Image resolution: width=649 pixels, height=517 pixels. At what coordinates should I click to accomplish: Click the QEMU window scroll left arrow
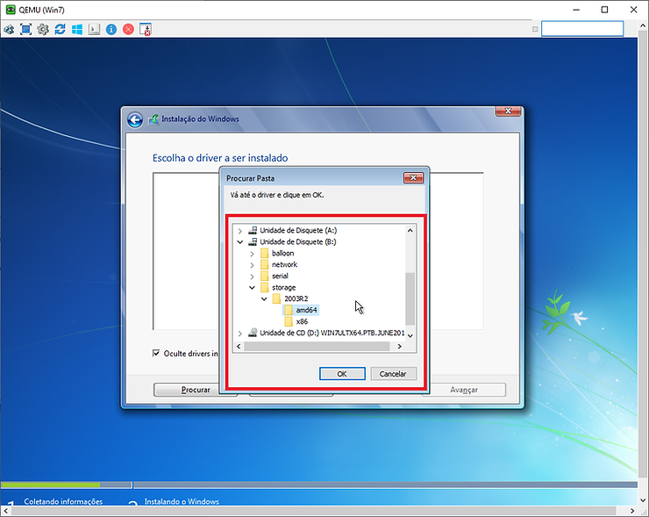click(5, 511)
